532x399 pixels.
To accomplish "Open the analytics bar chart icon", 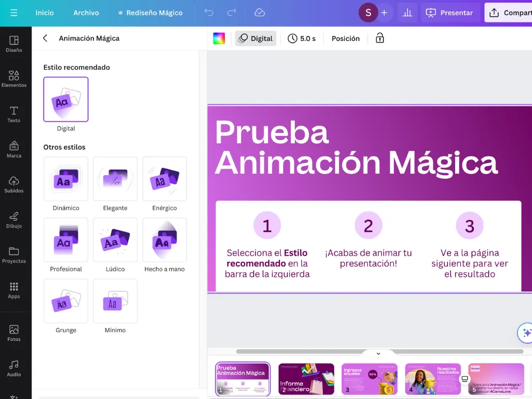I will click(407, 13).
